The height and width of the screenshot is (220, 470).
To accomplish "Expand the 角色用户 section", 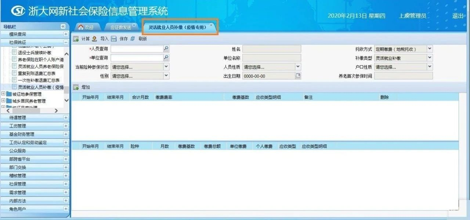I will click(66, 209).
